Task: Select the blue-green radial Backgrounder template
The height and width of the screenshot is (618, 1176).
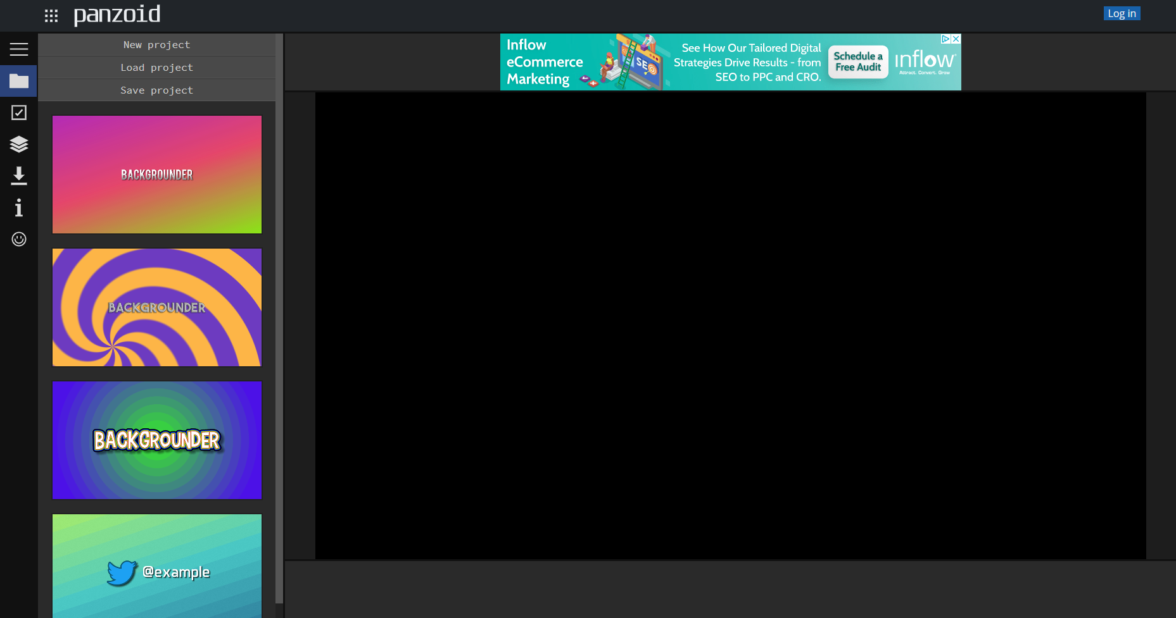Action: pos(157,440)
